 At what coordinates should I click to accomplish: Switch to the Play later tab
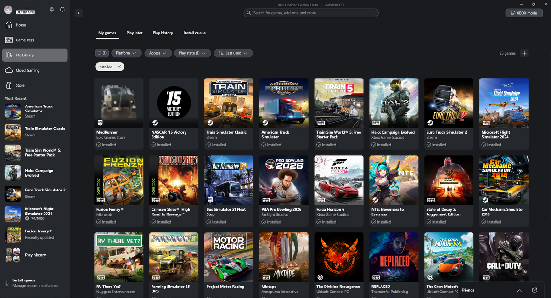(x=135, y=33)
